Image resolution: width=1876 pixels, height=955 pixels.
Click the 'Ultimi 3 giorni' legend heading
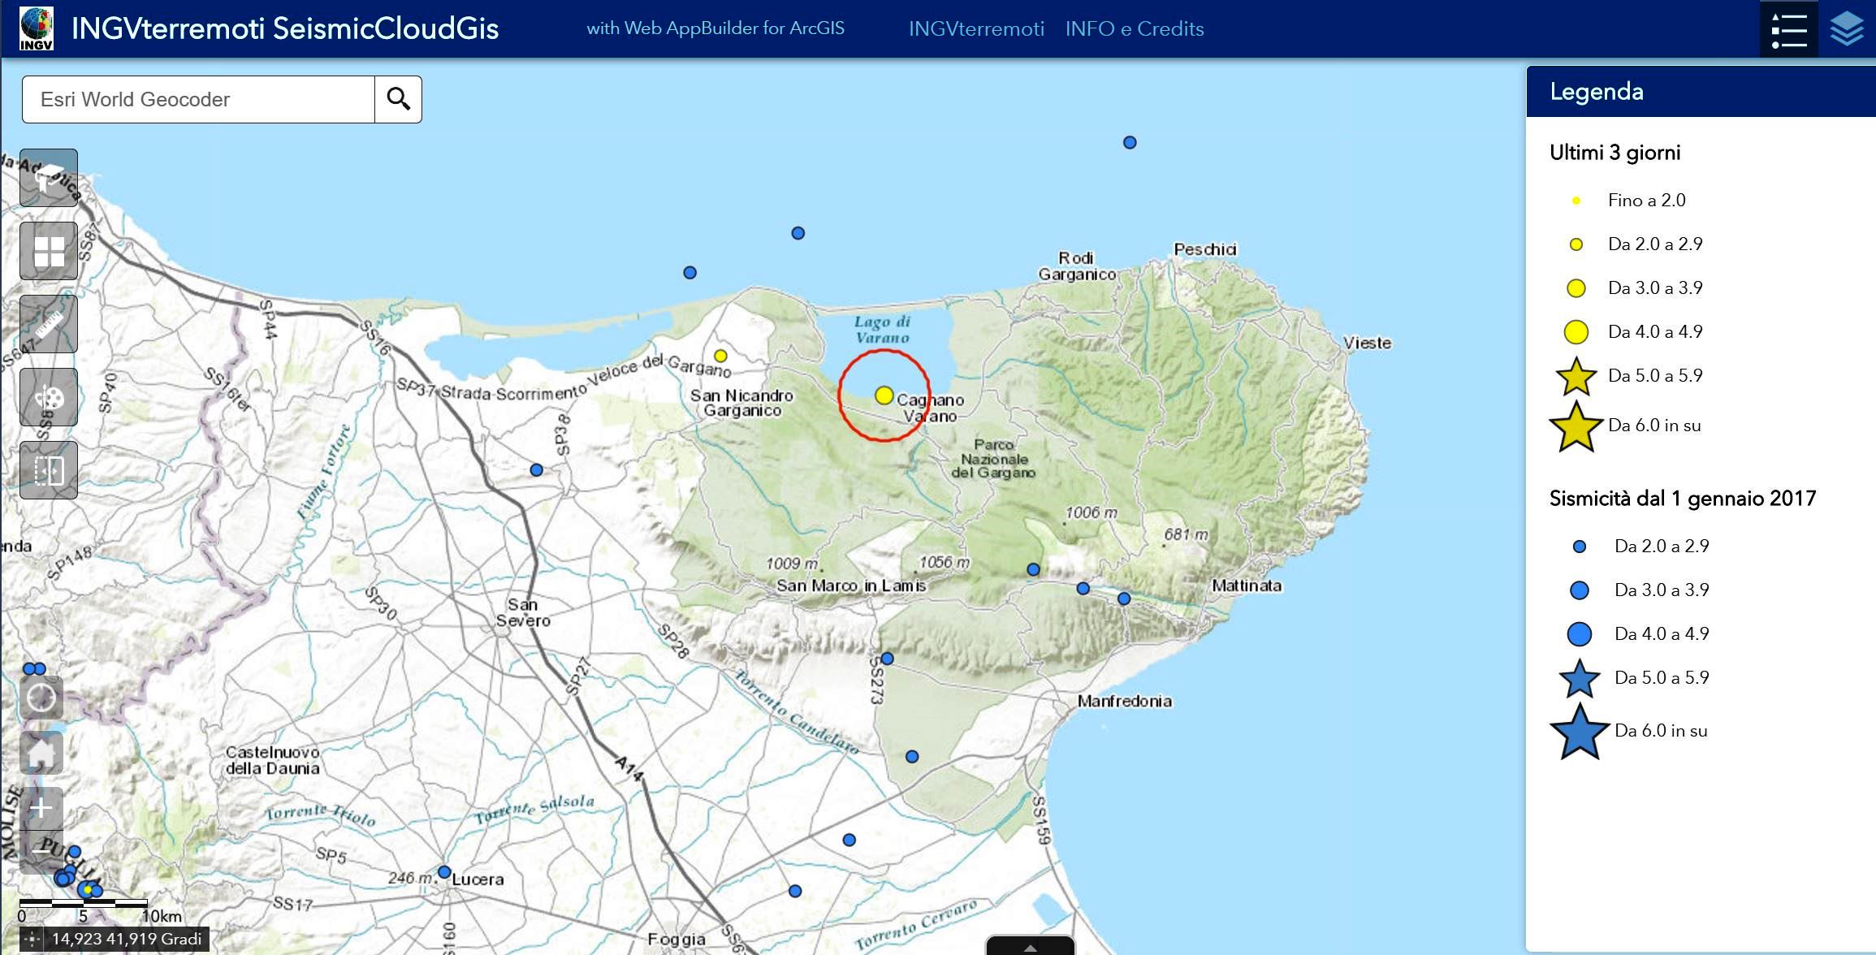[1614, 153]
